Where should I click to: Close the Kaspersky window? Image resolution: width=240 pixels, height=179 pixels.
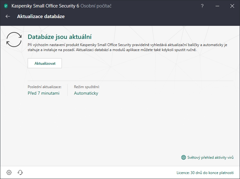point(232,6)
